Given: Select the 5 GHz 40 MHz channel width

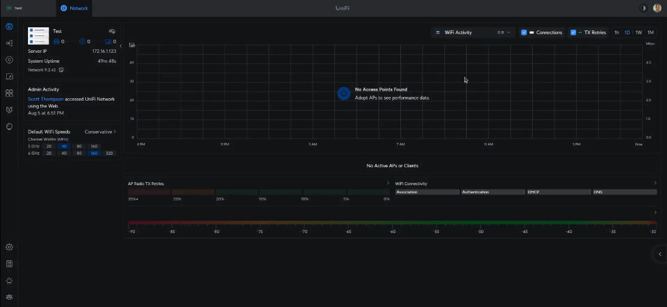Looking at the screenshot, I should (64, 146).
